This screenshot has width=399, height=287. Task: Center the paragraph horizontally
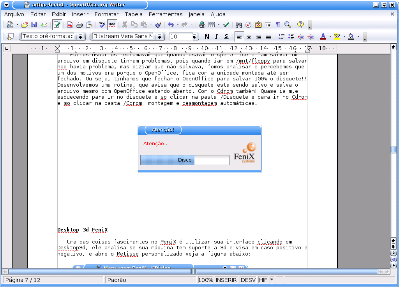click(249, 37)
